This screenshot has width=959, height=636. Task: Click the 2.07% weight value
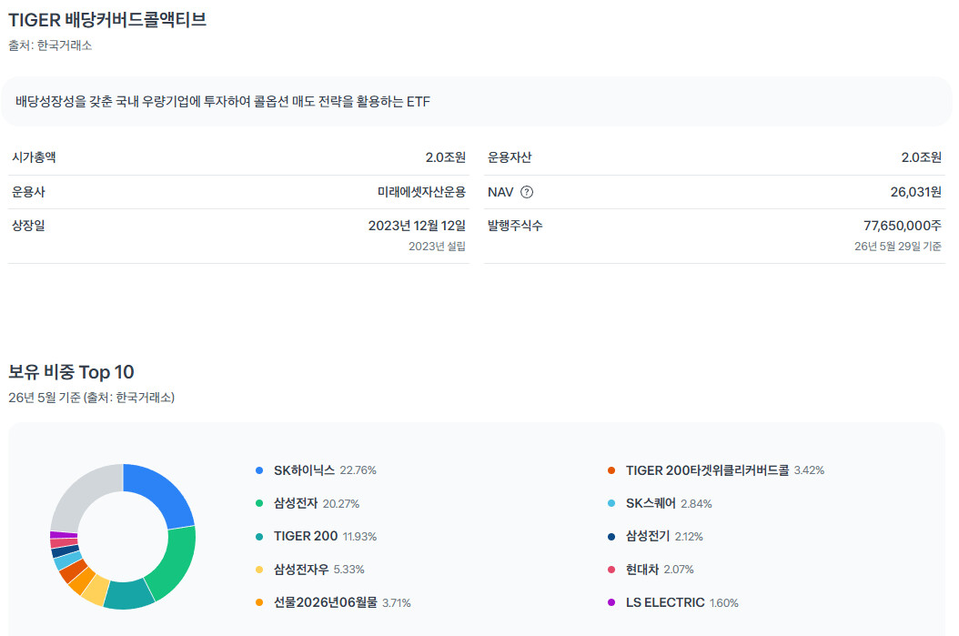678,570
